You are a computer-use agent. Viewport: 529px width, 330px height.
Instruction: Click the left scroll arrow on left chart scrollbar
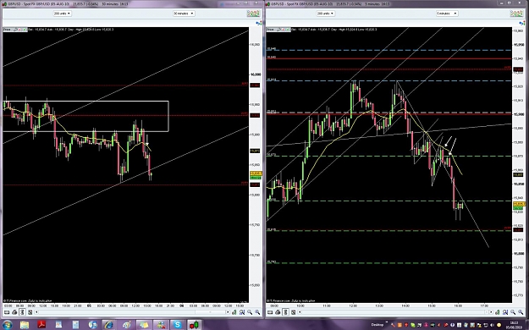[36, 312]
